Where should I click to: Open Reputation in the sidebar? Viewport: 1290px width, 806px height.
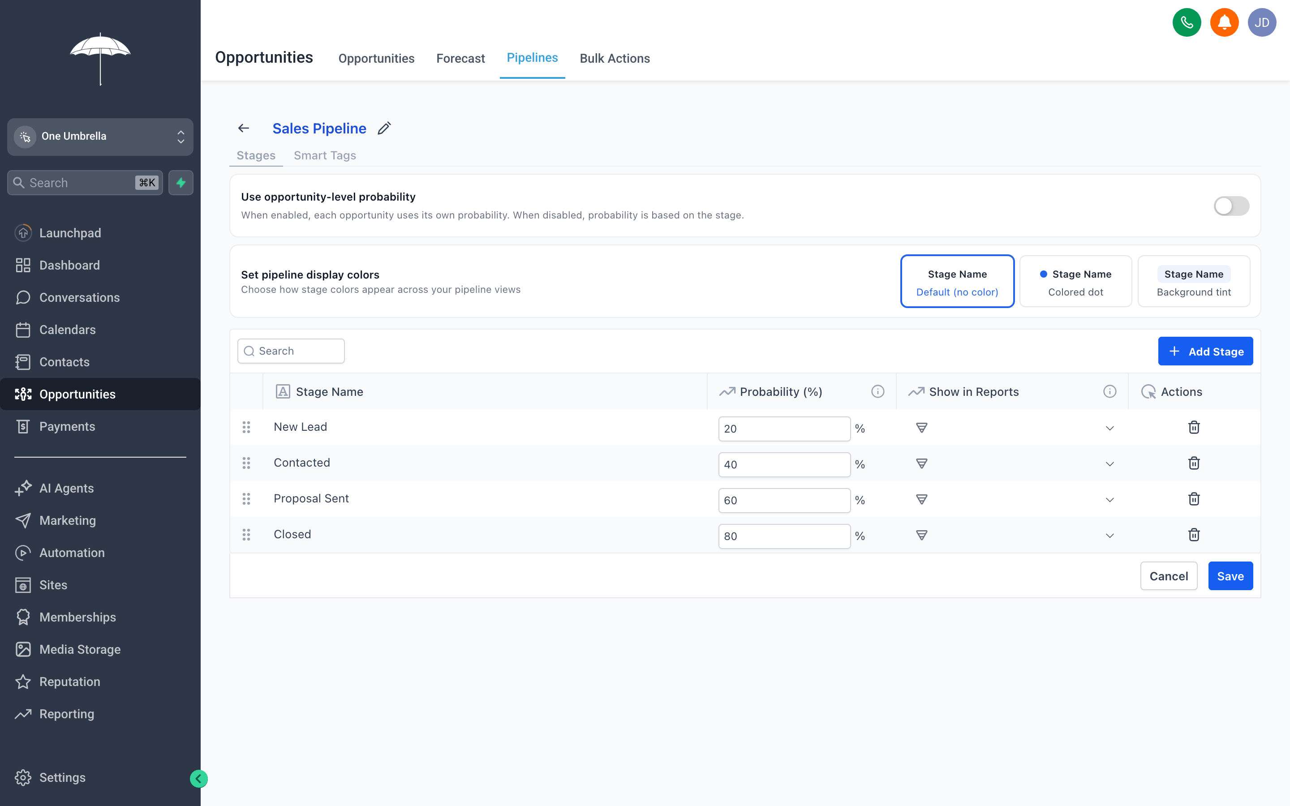(x=100, y=681)
